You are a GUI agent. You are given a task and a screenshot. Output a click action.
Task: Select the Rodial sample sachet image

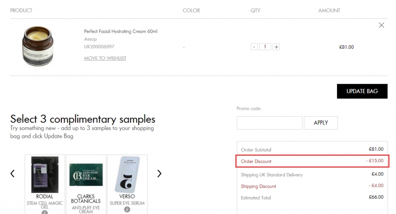coord(45,174)
